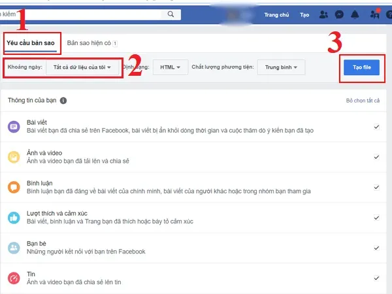Select the Yêu cầu bản sao tab
Screen dimensions: 392x294
pyautogui.click(x=31, y=43)
